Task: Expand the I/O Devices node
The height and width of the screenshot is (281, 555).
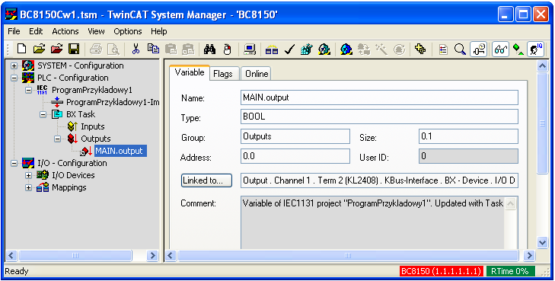Action: click(x=29, y=176)
